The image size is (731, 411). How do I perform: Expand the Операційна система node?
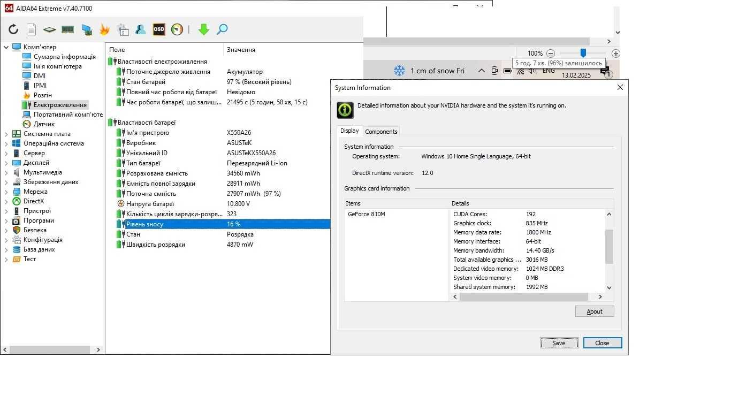[6, 143]
